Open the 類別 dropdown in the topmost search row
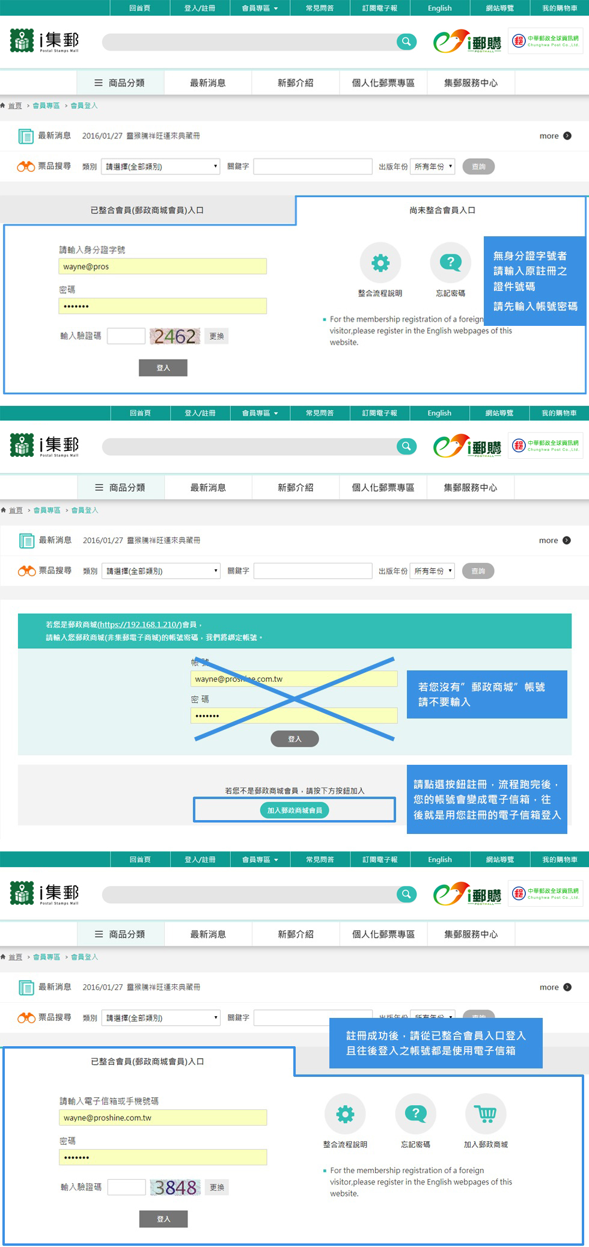This screenshot has height=1247, width=589. tap(161, 167)
